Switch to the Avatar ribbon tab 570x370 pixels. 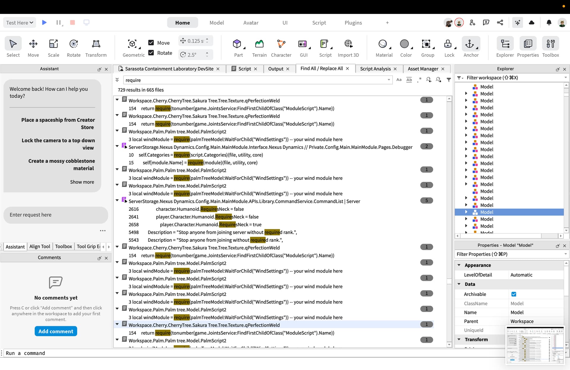point(251,23)
